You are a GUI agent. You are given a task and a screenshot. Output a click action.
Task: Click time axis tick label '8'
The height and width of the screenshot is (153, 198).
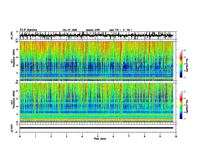[144, 136]
